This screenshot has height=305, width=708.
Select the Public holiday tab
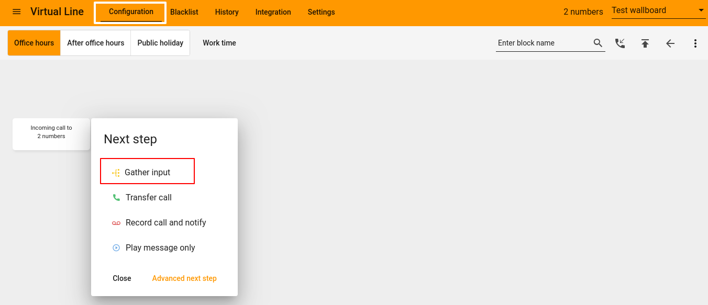pos(160,43)
